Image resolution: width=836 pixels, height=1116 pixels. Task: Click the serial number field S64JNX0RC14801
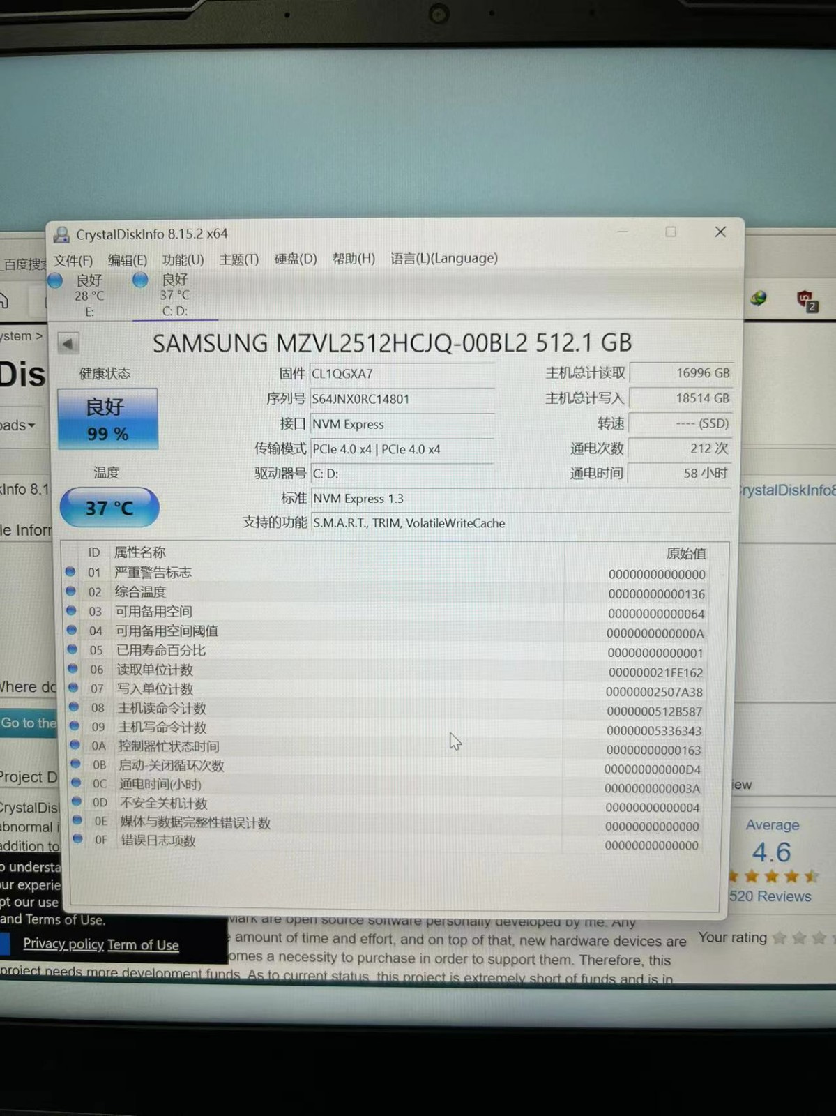402,399
